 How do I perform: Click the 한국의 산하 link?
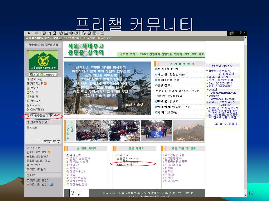click(74, 155)
